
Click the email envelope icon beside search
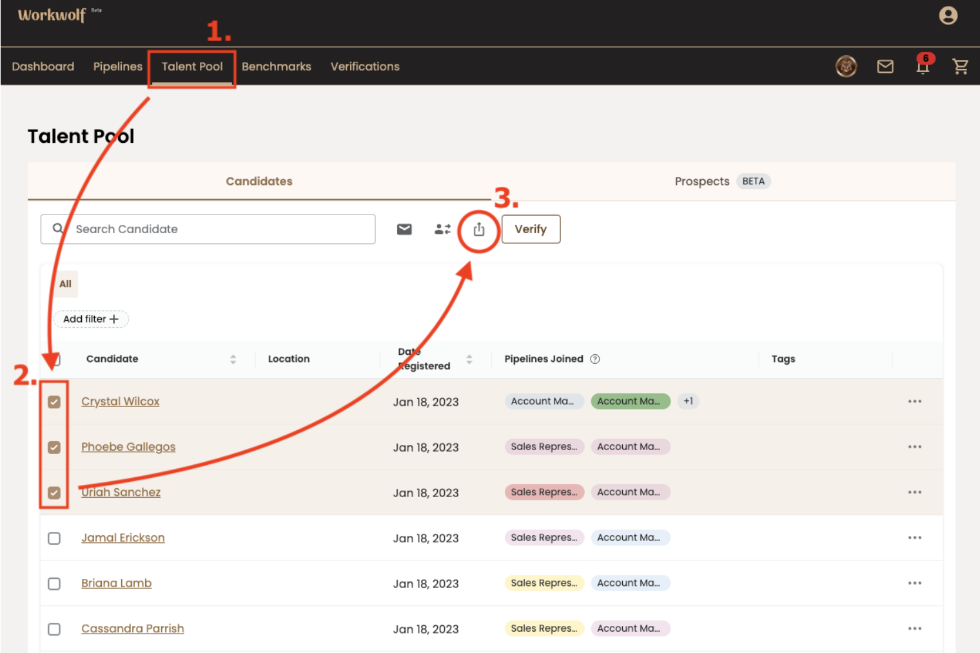(x=404, y=229)
